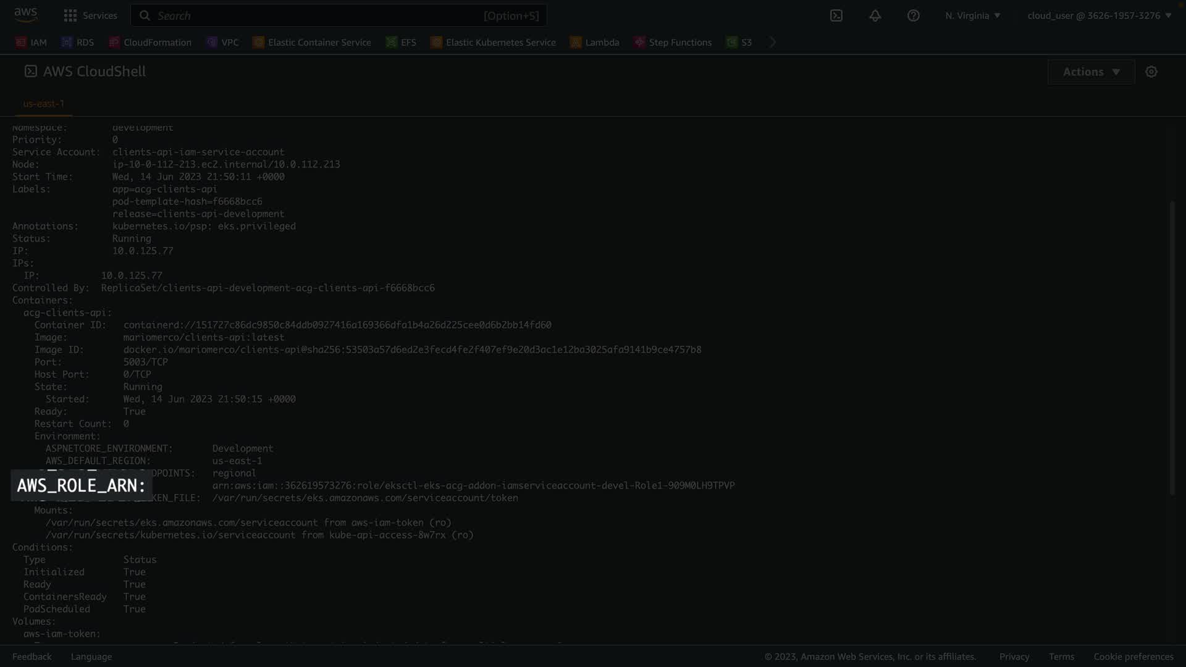Open the Services grid menu
Screen dimensions: 1186x667
pos(90,15)
